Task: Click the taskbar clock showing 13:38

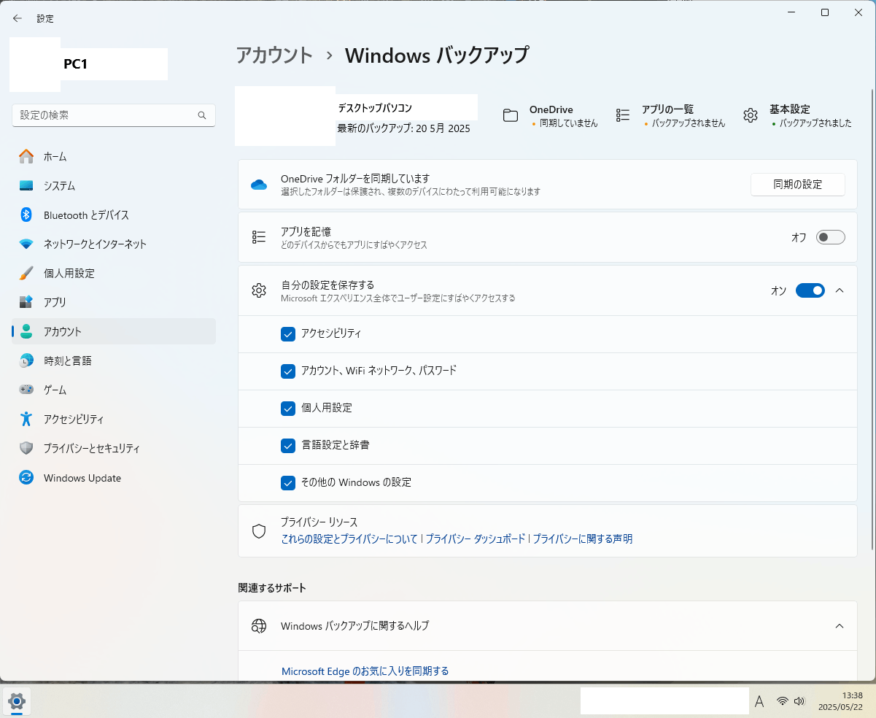Action: tap(841, 701)
